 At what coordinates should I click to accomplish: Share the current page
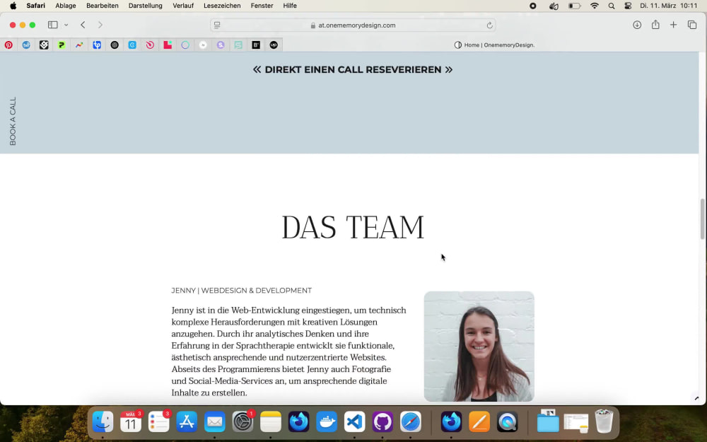pyautogui.click(x=655, y=25)
